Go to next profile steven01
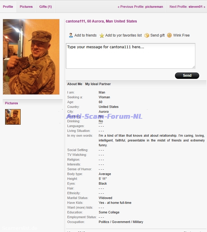 click(187, 7)
